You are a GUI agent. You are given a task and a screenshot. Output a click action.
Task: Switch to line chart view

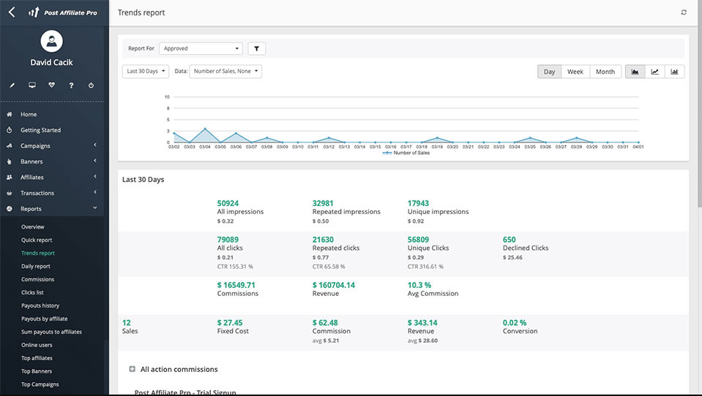point(654,72)
